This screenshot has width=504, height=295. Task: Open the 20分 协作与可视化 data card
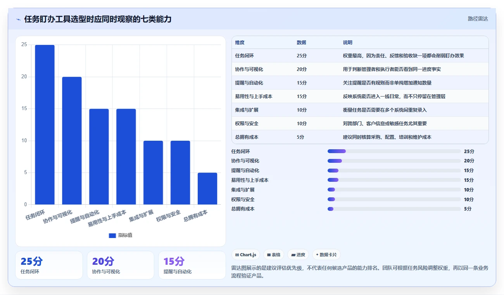point(121,265)
